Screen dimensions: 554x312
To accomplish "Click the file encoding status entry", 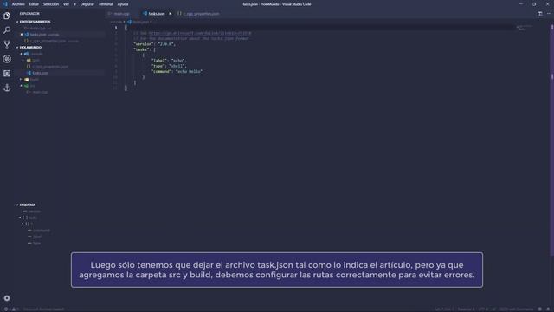I will [483, 309].
